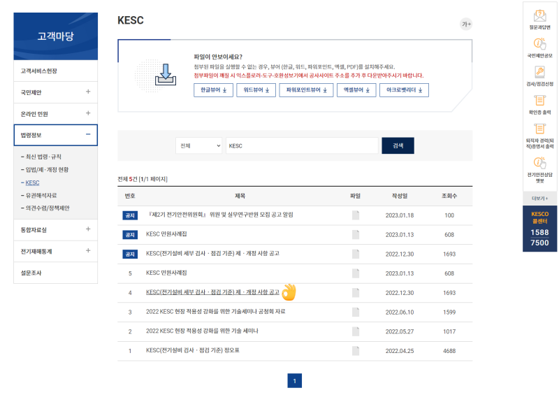Click view count 4688
The image size is (559, 395).
(449, 351)
